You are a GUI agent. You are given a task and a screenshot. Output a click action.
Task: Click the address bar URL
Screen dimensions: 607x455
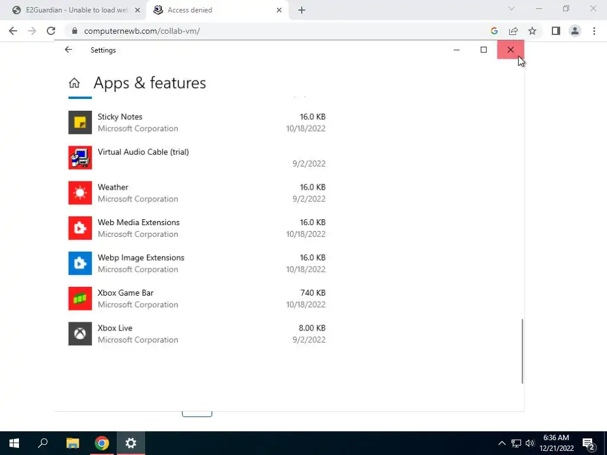click(142, 31)
